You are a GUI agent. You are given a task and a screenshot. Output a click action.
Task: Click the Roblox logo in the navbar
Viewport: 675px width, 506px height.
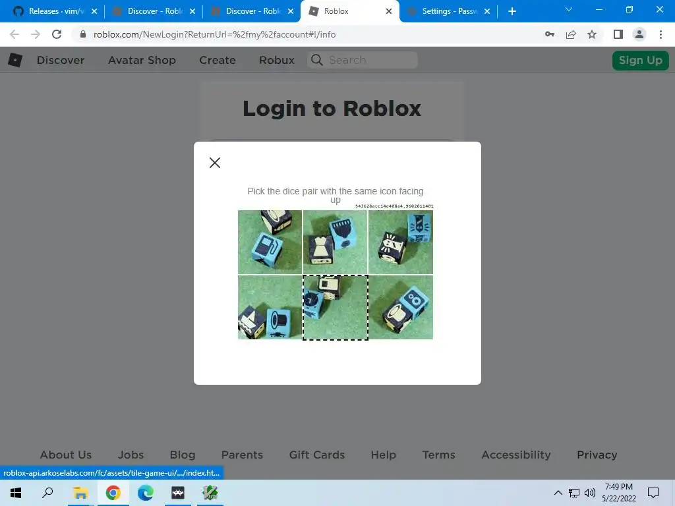15,60
